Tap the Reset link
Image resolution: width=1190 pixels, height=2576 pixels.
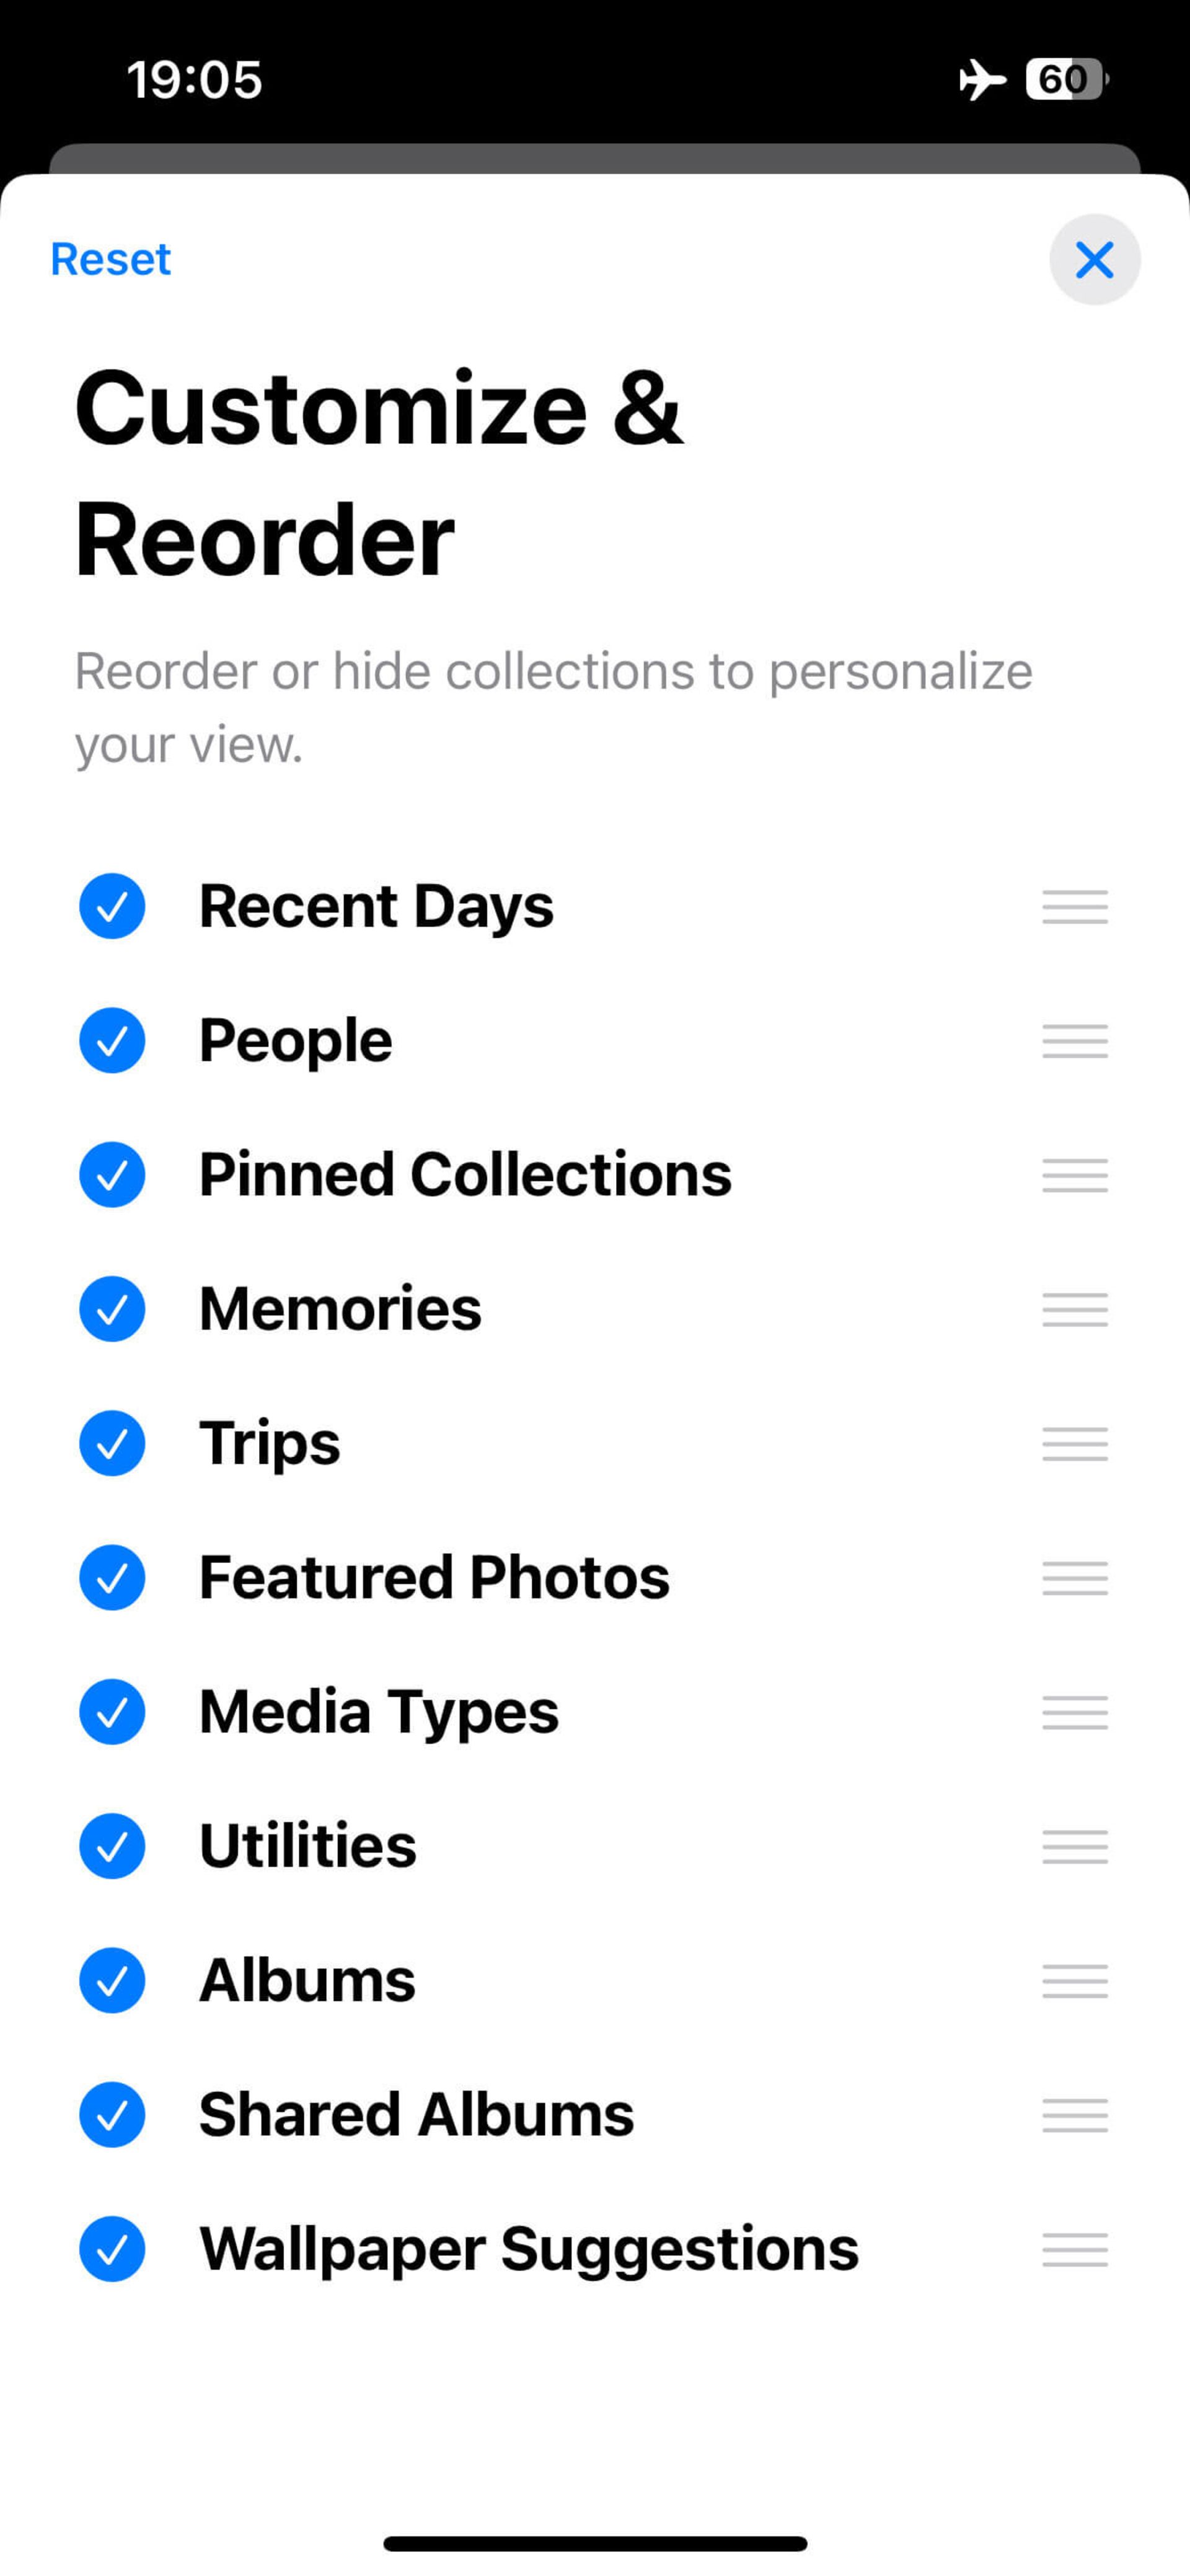click(111, 260)
